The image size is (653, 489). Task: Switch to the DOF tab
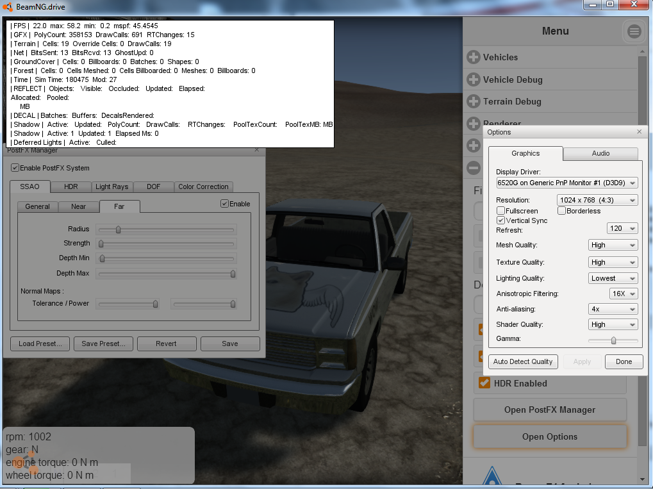point(153,186)
